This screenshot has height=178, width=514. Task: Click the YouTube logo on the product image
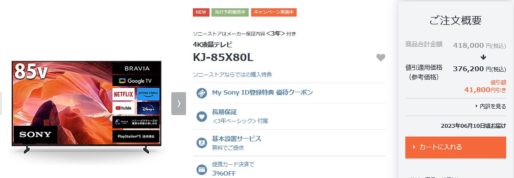click(123, 108)
